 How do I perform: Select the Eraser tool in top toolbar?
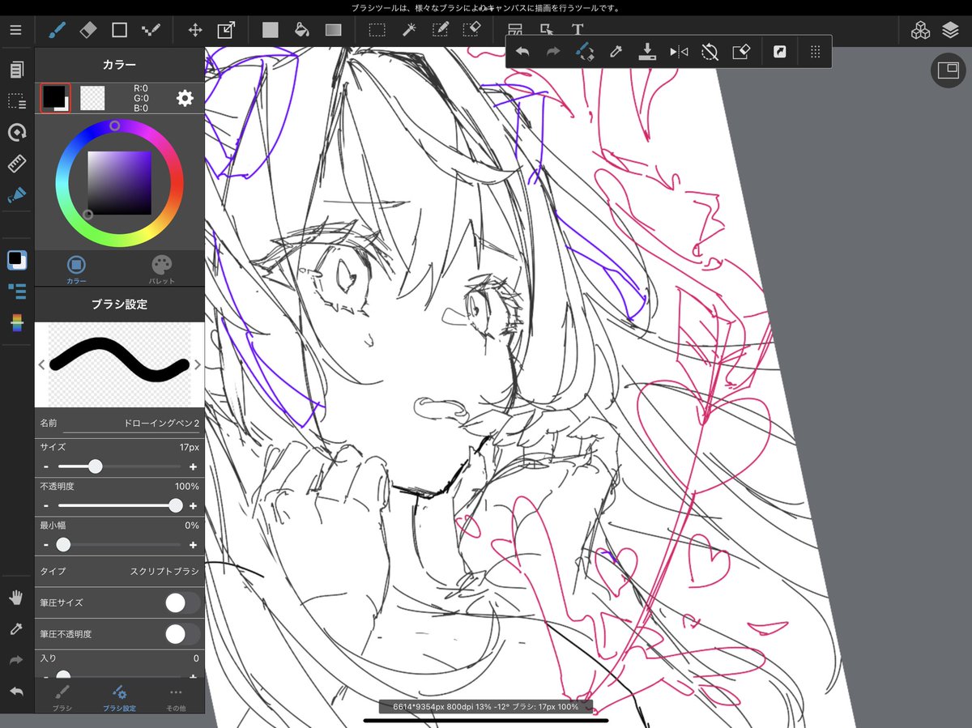click(88, 30)
